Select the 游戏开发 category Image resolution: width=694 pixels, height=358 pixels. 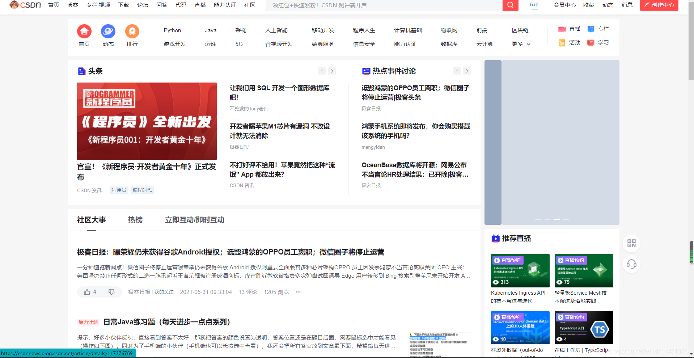175,44
